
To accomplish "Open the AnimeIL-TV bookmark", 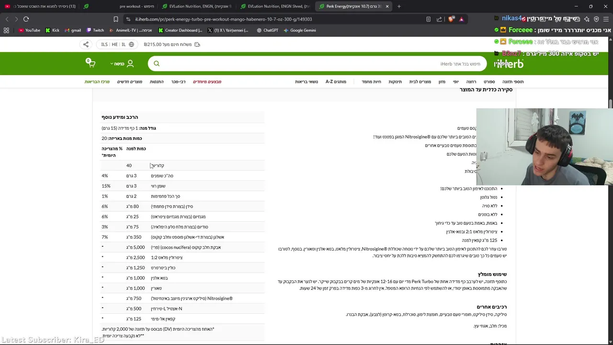I will pos(130,30).
